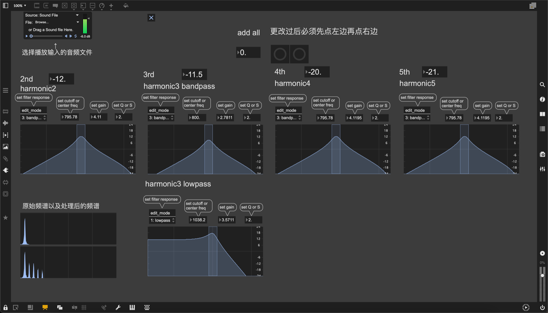
Task: Open the Source: Sound File dropdown
Action: coord(52,15)
